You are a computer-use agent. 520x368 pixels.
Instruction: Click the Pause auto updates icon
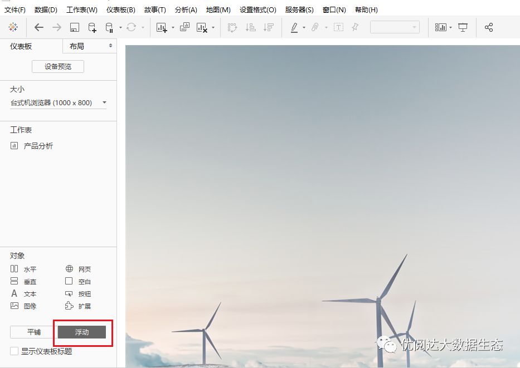pos(109,27)
